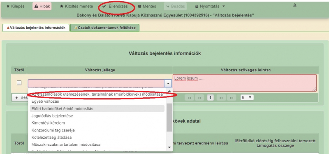Choose Jogutódlás bejelentése option
This screenshot has width=329, height=154.
(97, 116)
